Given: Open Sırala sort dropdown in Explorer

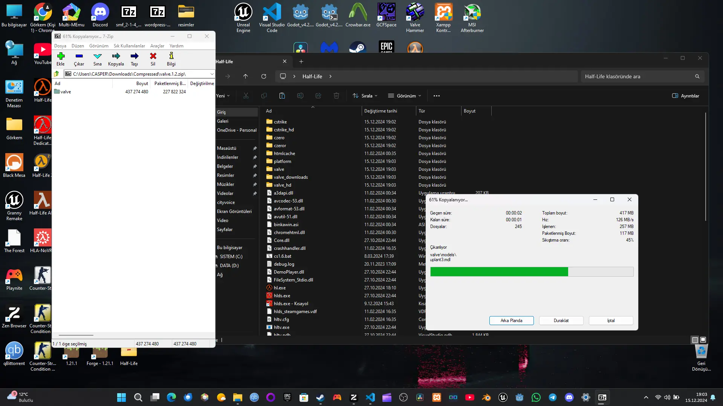Looking at the screenshot, I should 365,96.
